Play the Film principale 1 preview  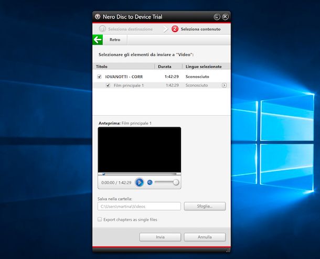[140, 182]
